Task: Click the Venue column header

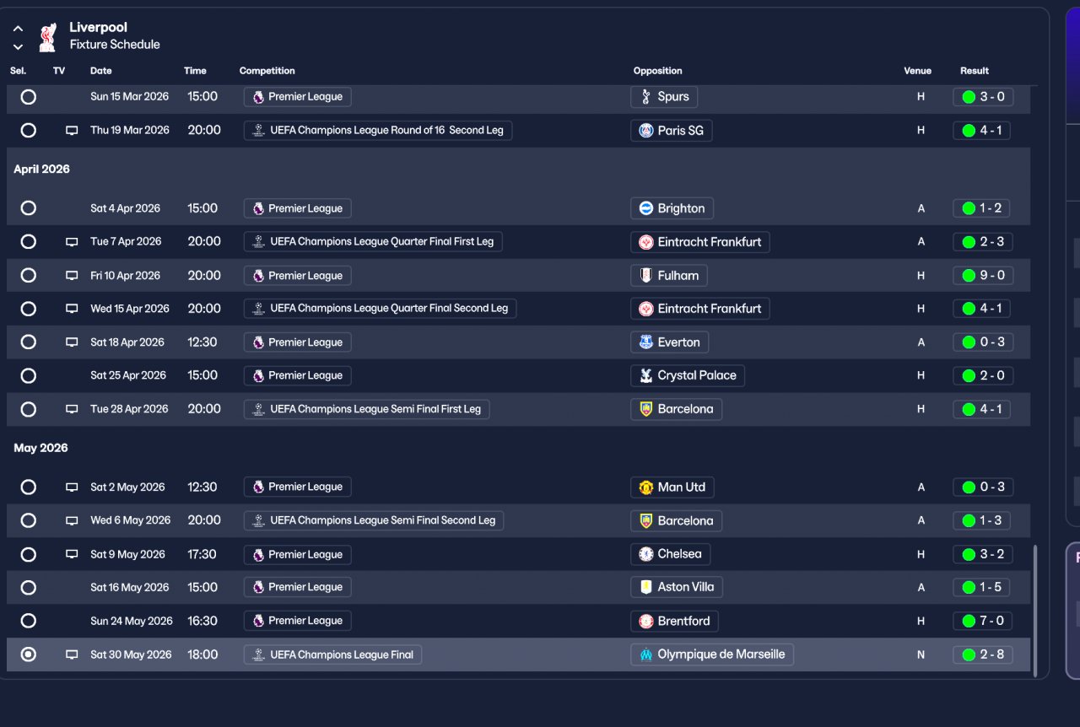Action: pyautogui.click(x=918, y=71)
